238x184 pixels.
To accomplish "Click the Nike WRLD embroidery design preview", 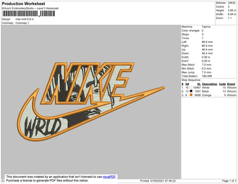I will click(91, 102).
